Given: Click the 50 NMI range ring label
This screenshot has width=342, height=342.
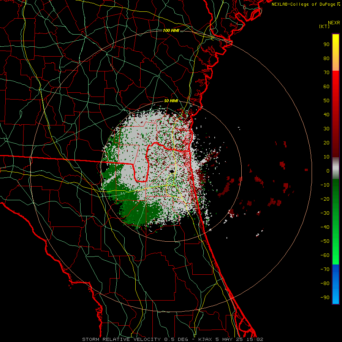Looking at the screenshot, I should click(x=171, y=101).
